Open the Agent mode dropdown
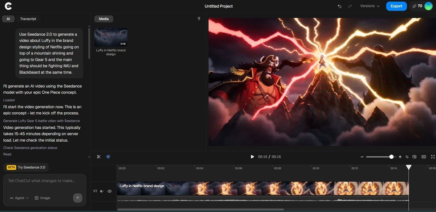 tap(19, 198)
